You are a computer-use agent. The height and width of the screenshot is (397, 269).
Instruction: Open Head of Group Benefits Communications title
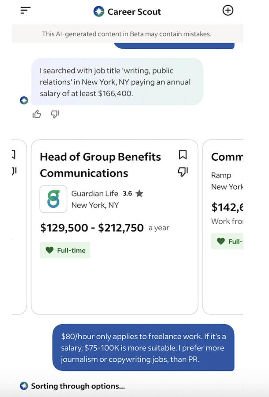click(100, 165)
